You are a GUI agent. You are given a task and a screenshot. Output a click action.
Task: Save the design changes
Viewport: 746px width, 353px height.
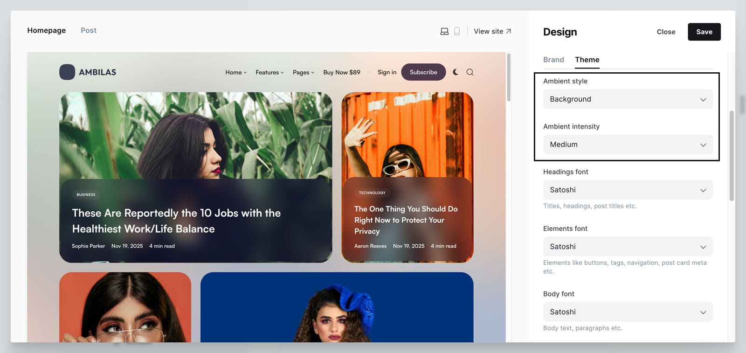tap(704, 32)
